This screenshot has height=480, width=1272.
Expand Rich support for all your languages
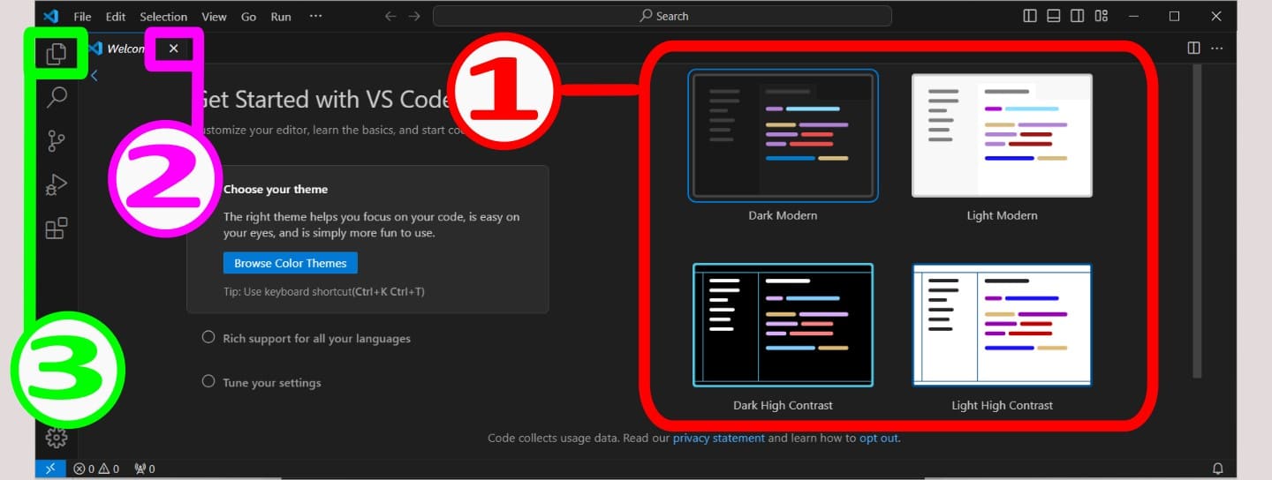[316, 339]
